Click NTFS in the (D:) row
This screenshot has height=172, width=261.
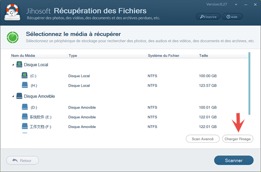(152, 108)
